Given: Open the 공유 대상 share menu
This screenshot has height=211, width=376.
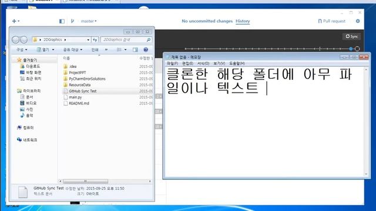Looking at the screenshot, I should point(73,49).
